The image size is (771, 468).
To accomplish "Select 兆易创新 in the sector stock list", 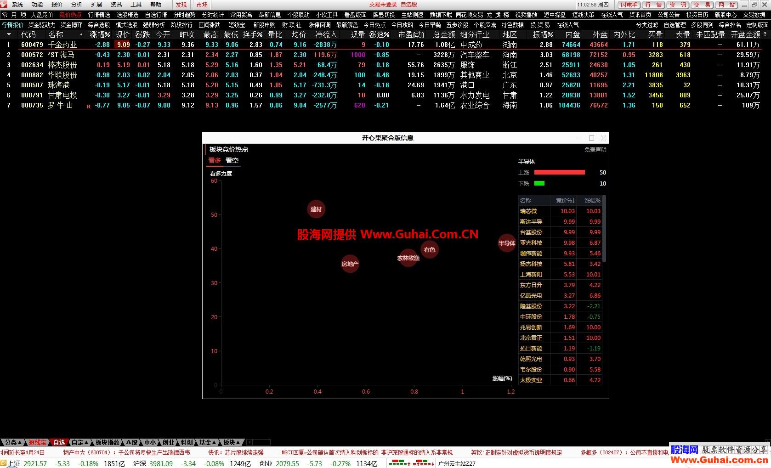I will tap(560, 327).
